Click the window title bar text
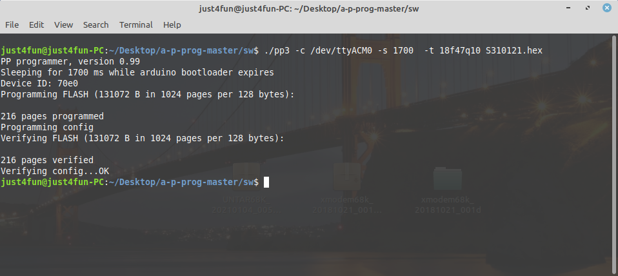The image size is (618, 276). click(x=308, y=8)
